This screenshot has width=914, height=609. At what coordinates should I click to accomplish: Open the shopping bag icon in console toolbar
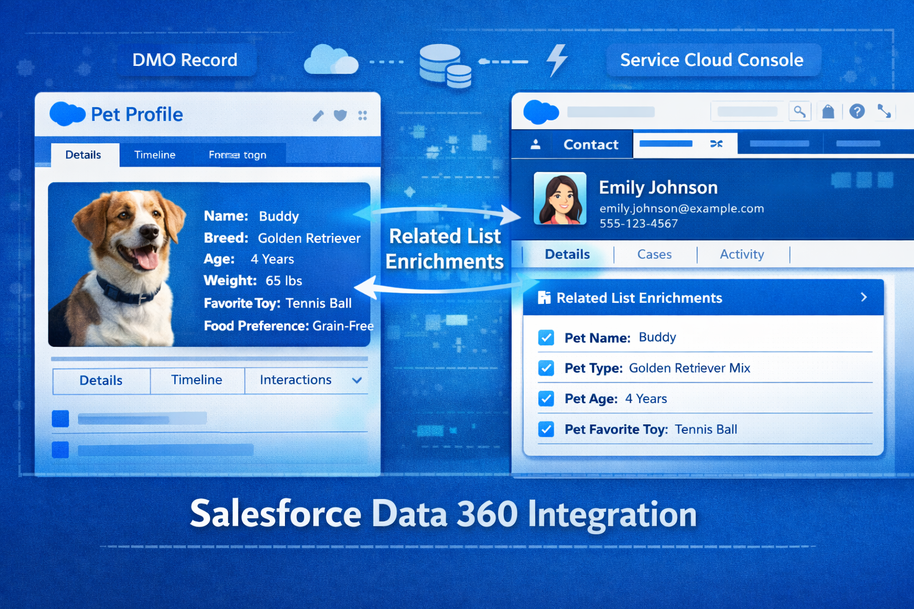[x=828, y=111]
